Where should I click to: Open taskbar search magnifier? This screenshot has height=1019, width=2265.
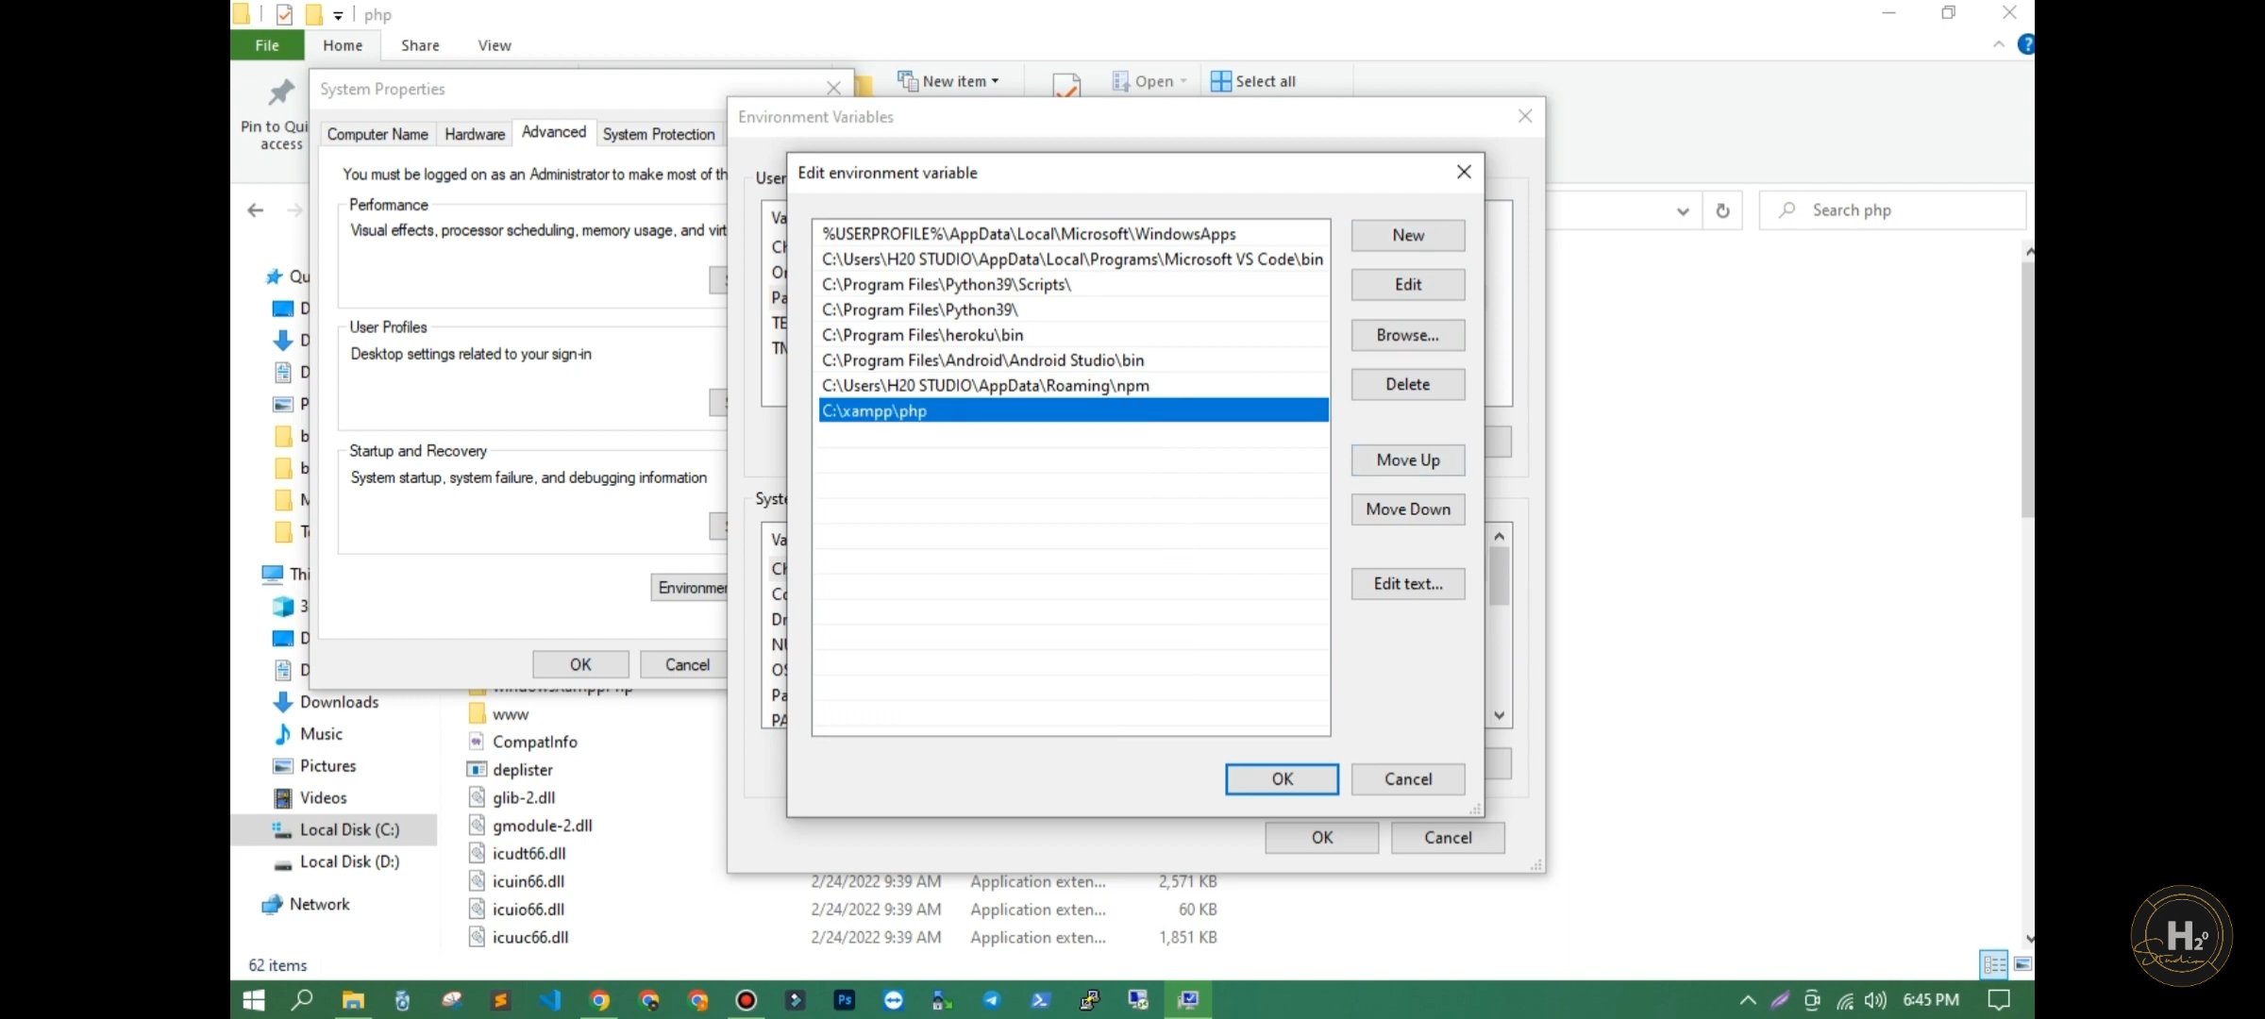click(x=302, y=999)
